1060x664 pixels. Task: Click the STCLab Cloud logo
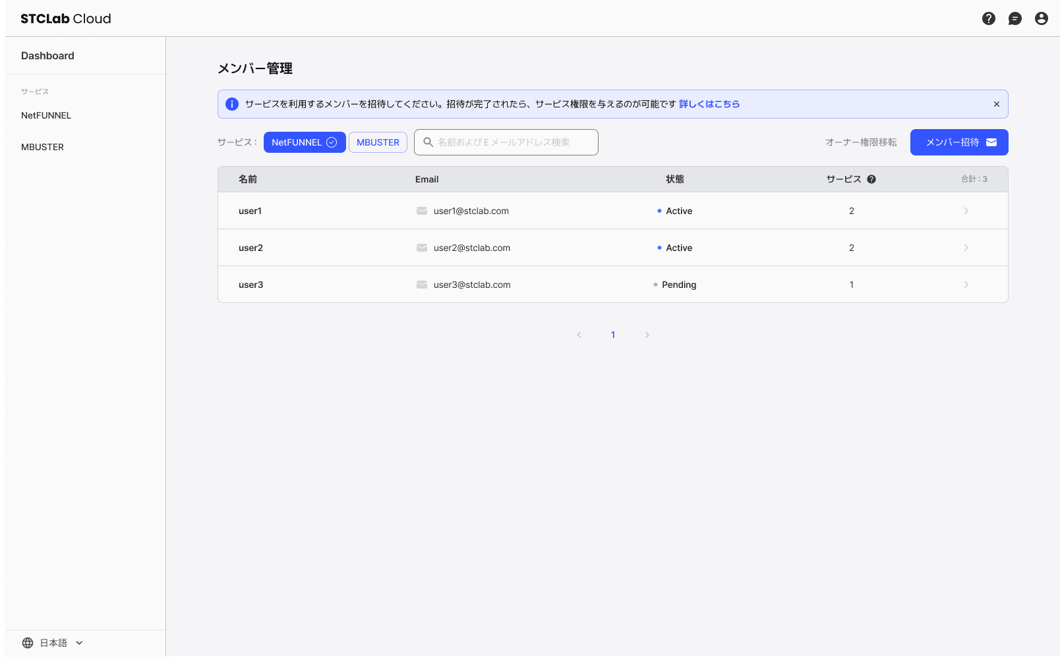(66, 18)
